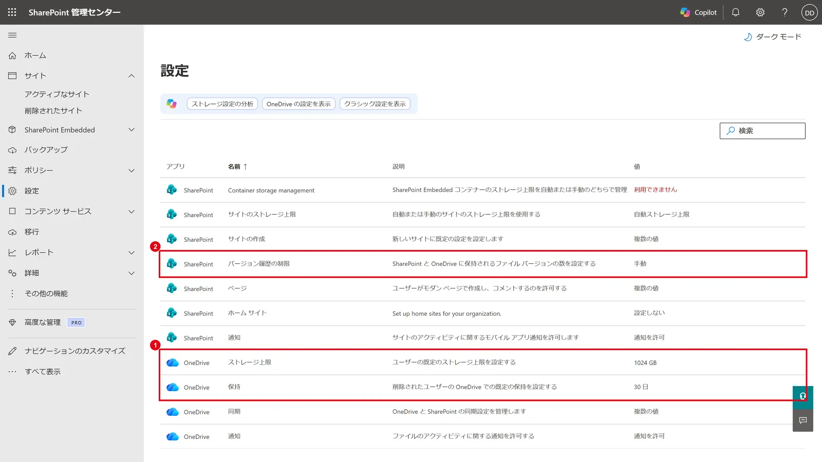Click クラシック設定を表示 chip

click(x=375, y=104)
